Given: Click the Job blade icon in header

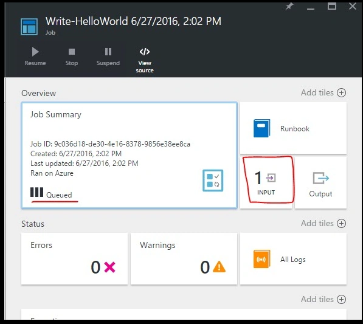Looking at the screenshot, I should 29,27.
